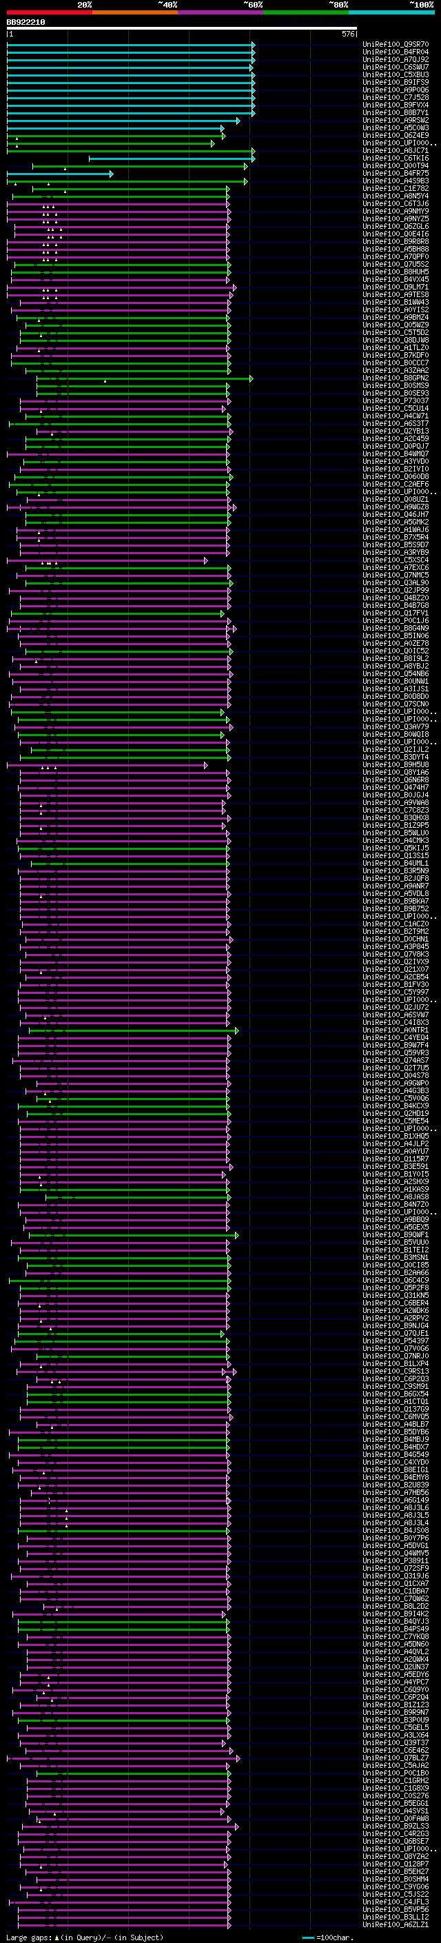The width and height of the screenshot is (441, 1943).
Task: Click the UniRef100_A5C0W3 label
Action: pos(396,128)
